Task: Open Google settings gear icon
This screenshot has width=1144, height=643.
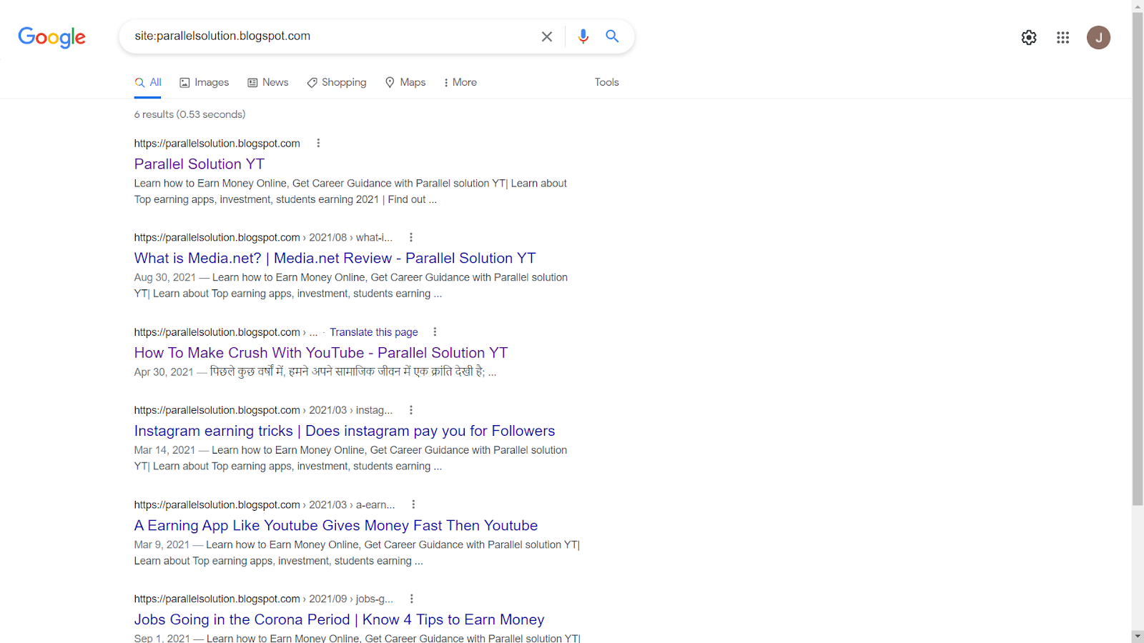Action: [x=1029, y=37]
